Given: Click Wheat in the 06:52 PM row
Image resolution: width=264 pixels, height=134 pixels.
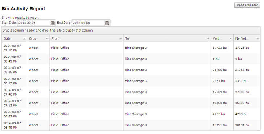Looking at the screenshot, I should coord(34,114).
